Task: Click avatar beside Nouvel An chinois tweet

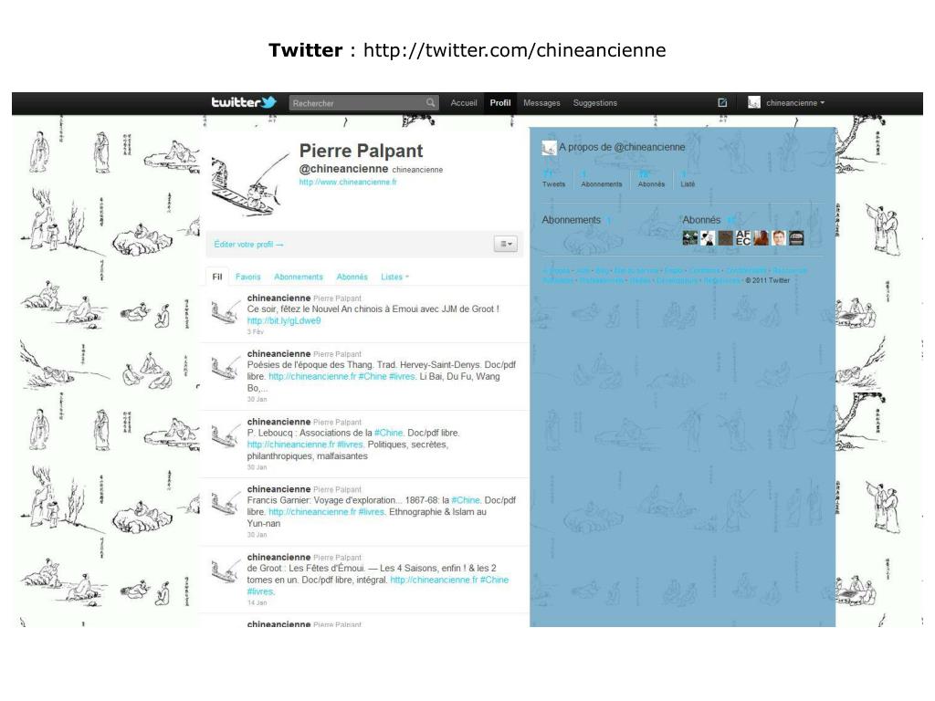Action: click(226, 310)
